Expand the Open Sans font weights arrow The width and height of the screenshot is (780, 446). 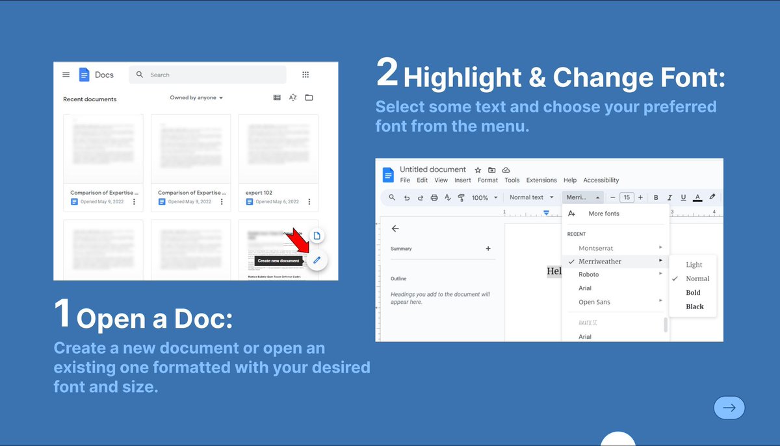[x=660, y=301]
